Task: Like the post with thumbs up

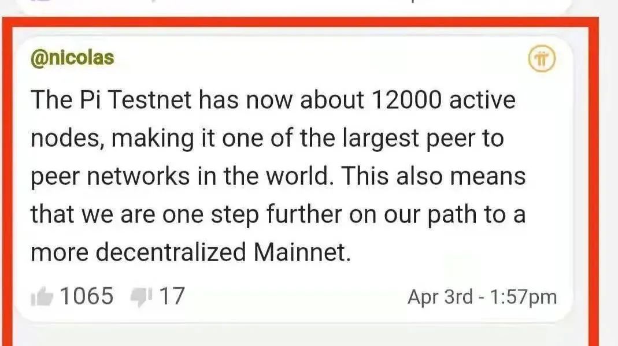Action: coord(42,297)
